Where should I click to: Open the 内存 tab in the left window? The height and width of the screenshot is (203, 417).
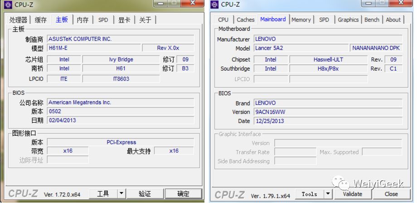(82, 20)
